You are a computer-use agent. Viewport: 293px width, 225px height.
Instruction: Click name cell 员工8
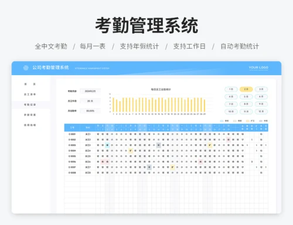[88, 173]
